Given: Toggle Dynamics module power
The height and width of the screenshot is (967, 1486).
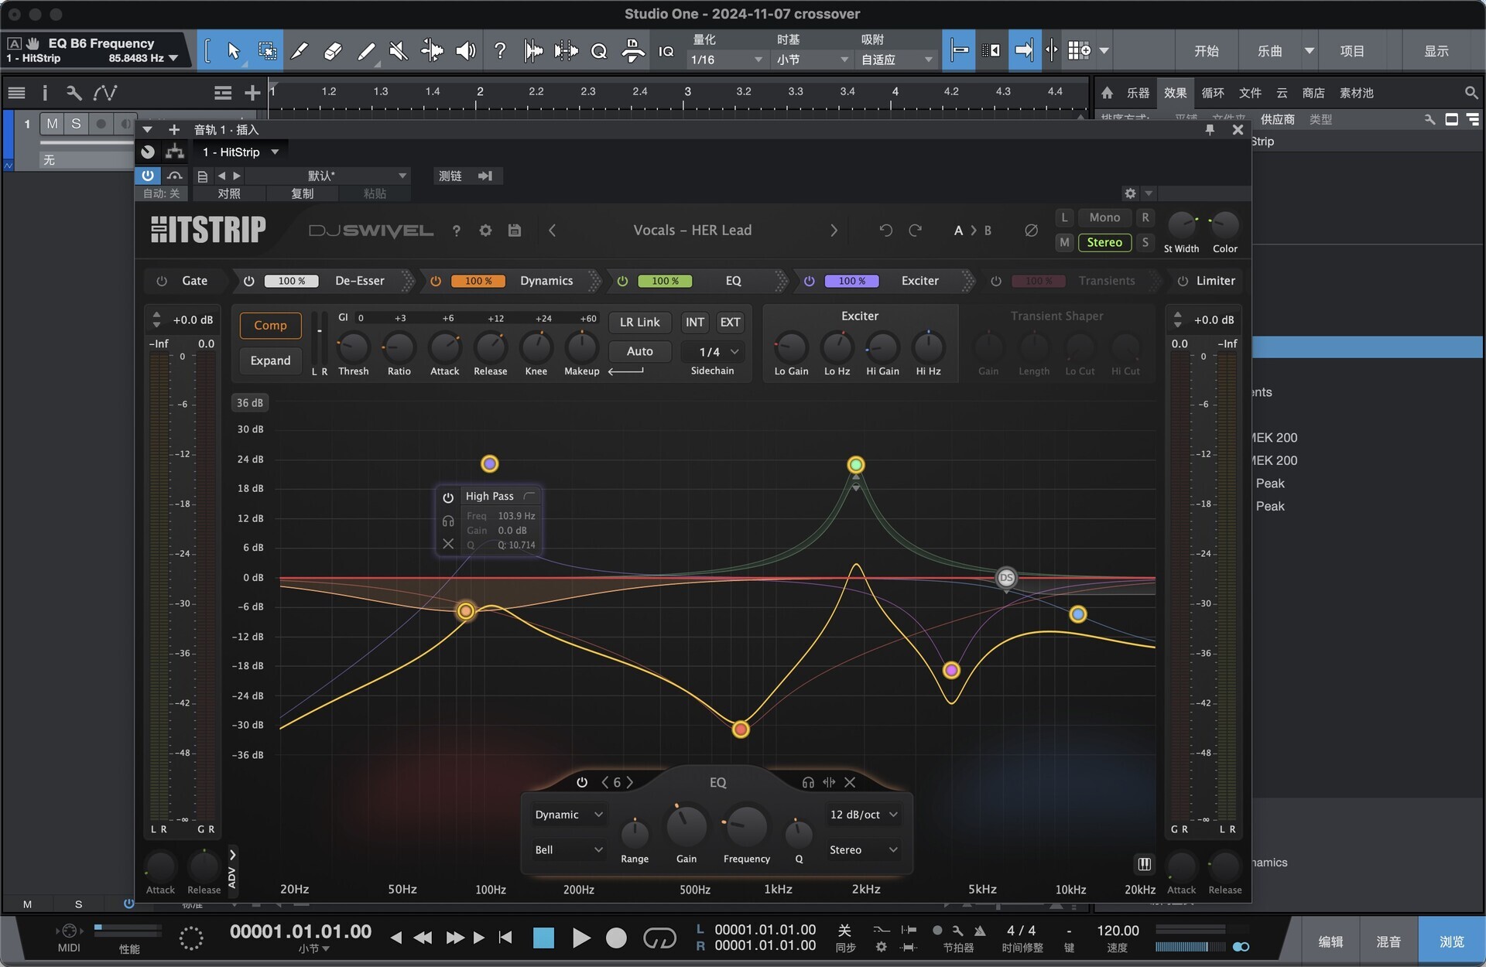Looking at the screenshot, I should (x=436, y=281).
